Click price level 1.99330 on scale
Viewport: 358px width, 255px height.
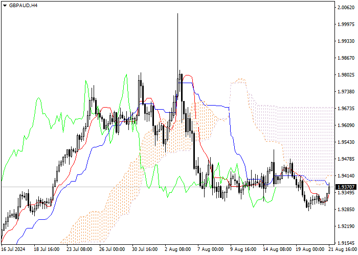pos(346,41)
